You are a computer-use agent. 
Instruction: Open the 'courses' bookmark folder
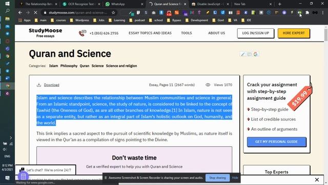point(58,20)
